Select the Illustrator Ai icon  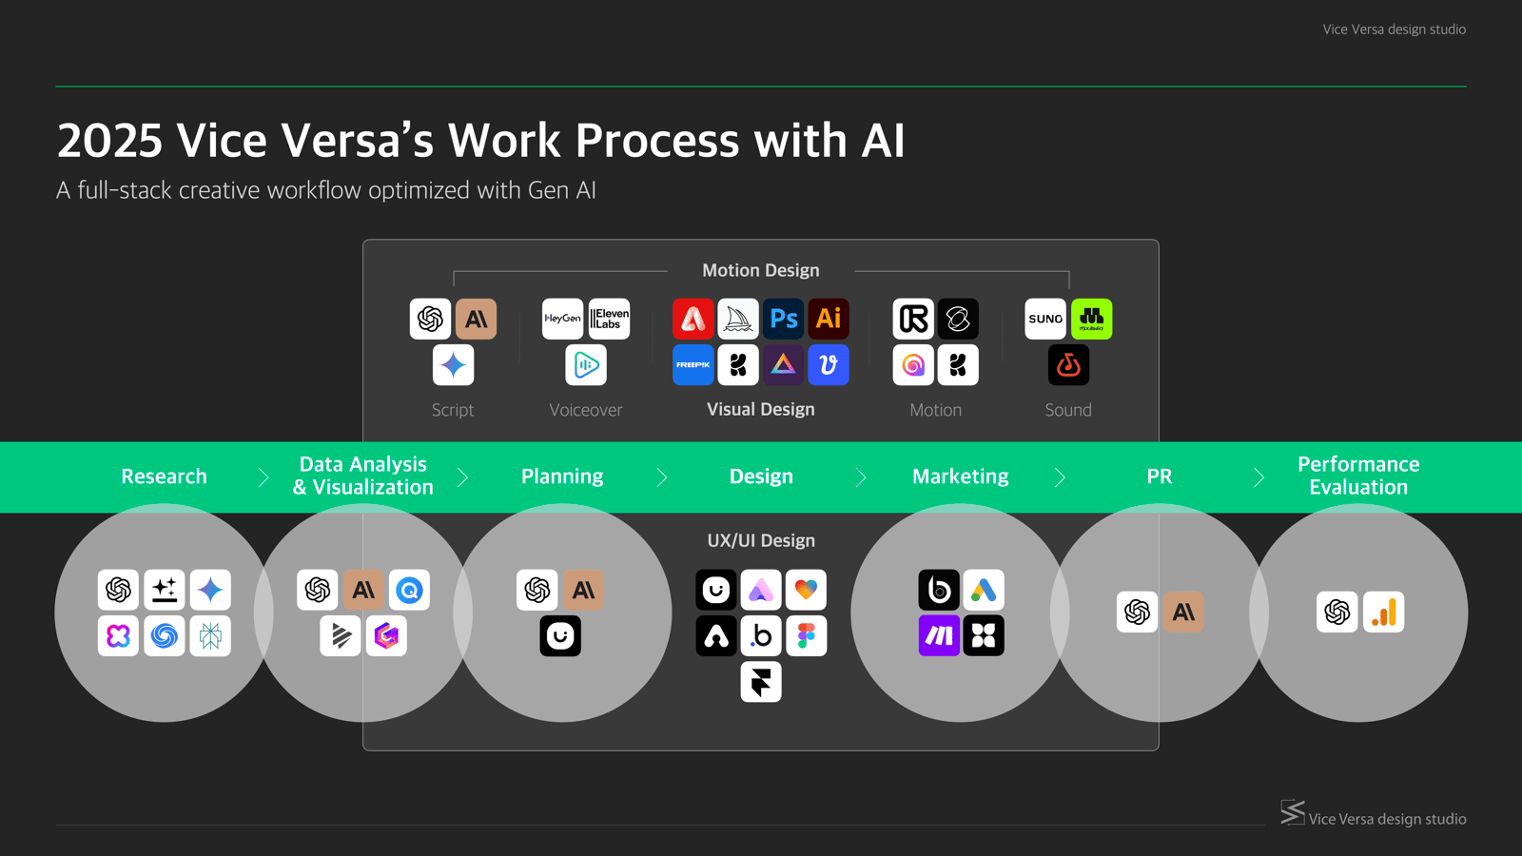coord(829,319)
